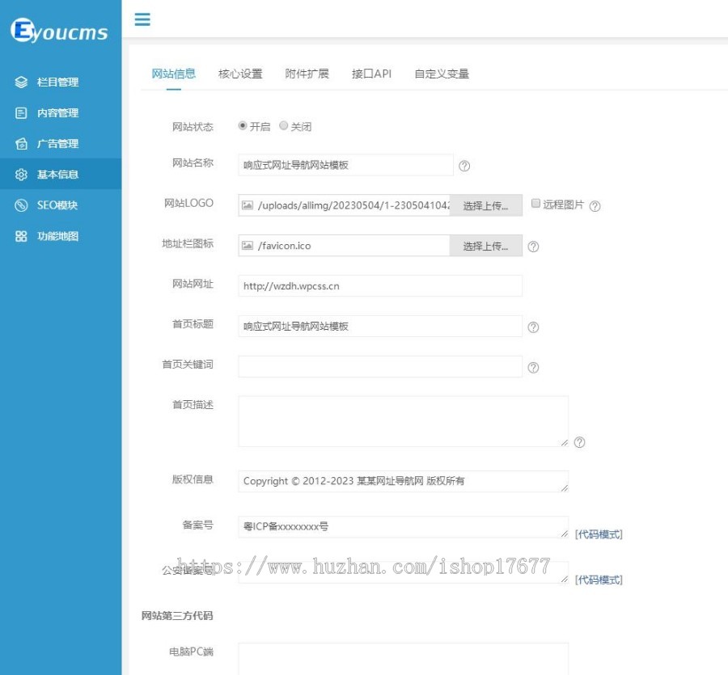Click the help icon beside 网站名称
Screen dimensions: 728x675
464,166
